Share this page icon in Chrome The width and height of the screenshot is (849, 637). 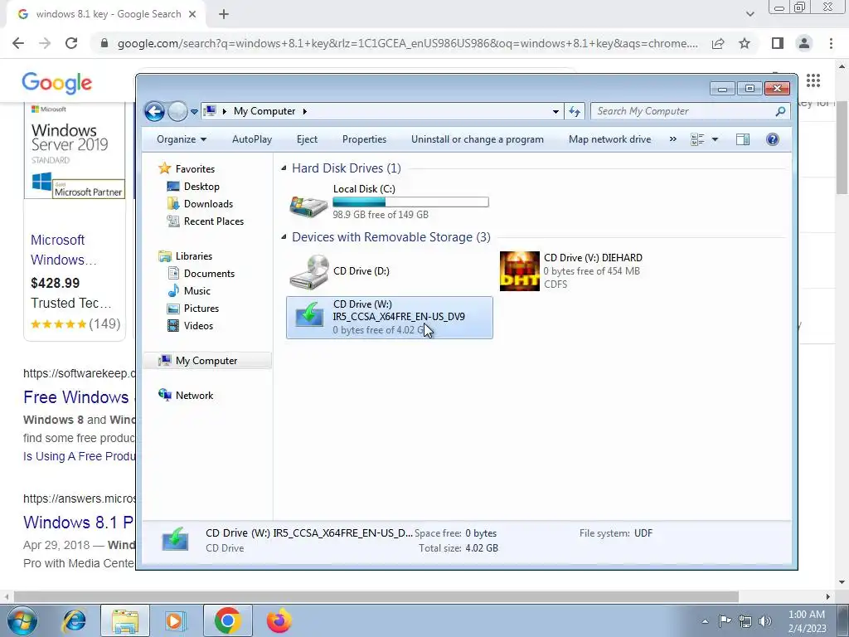point(718,43)
